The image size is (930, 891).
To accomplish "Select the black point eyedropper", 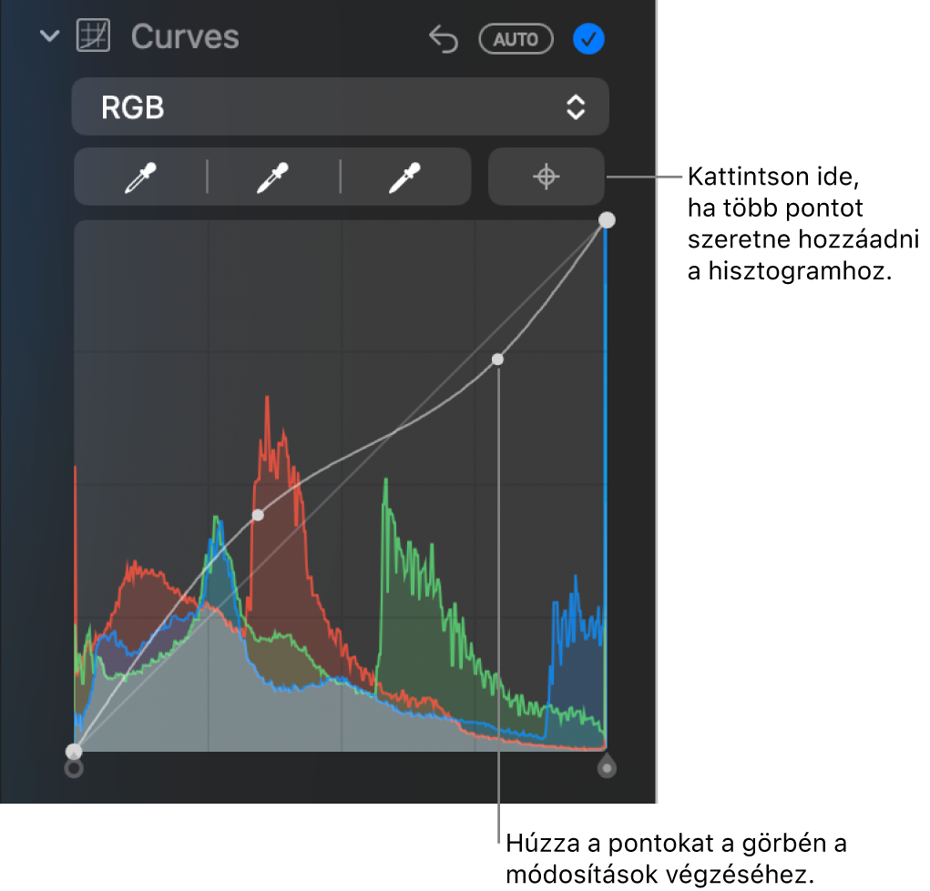I will (x=140, y=177).
